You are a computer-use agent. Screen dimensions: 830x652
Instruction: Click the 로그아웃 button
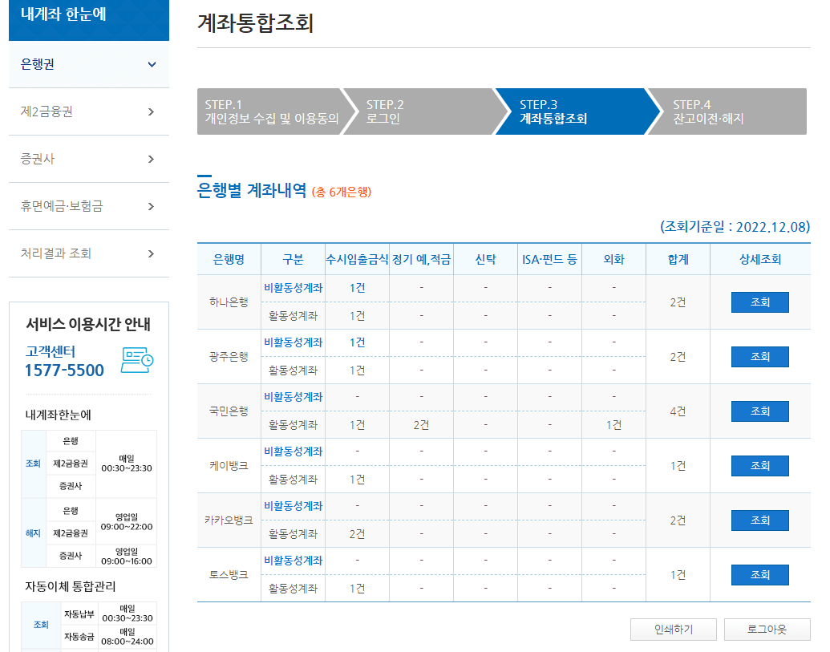point(759,629)
